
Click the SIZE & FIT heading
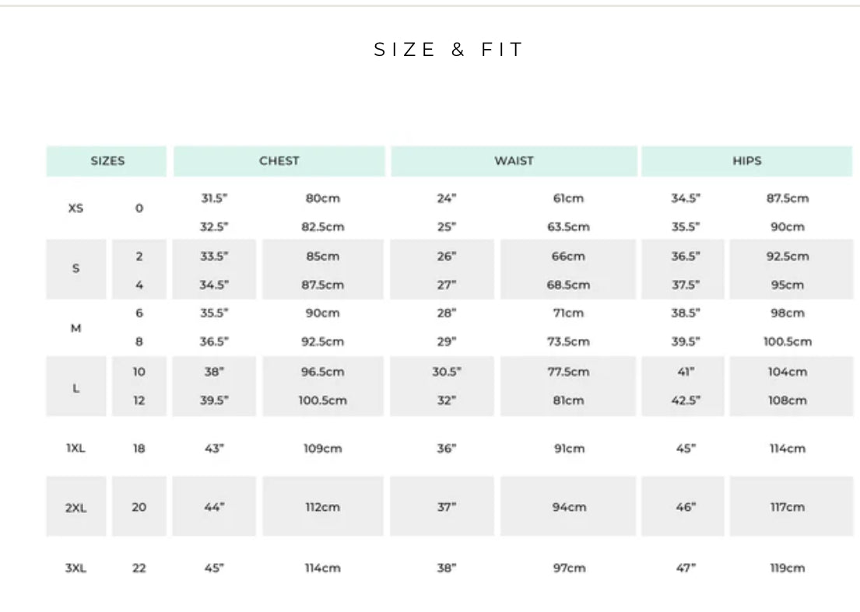click(449, 51)
